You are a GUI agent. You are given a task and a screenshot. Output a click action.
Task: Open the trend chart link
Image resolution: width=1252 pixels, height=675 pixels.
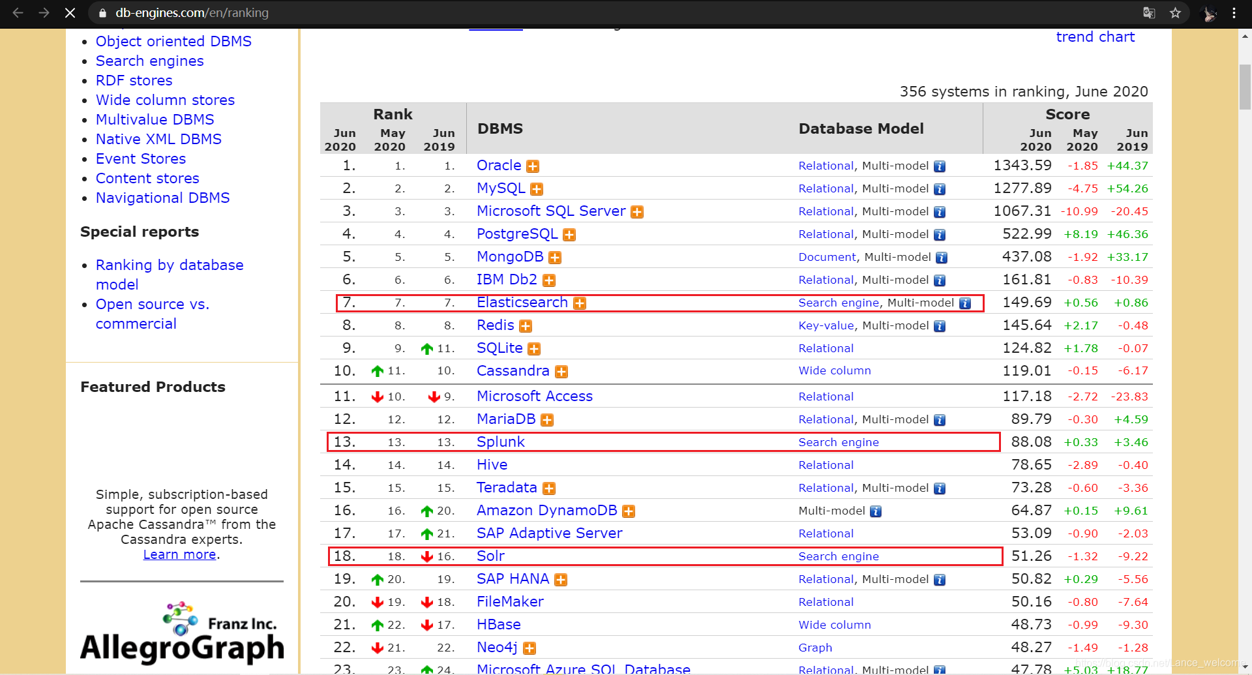click(x=1095, y=37)
